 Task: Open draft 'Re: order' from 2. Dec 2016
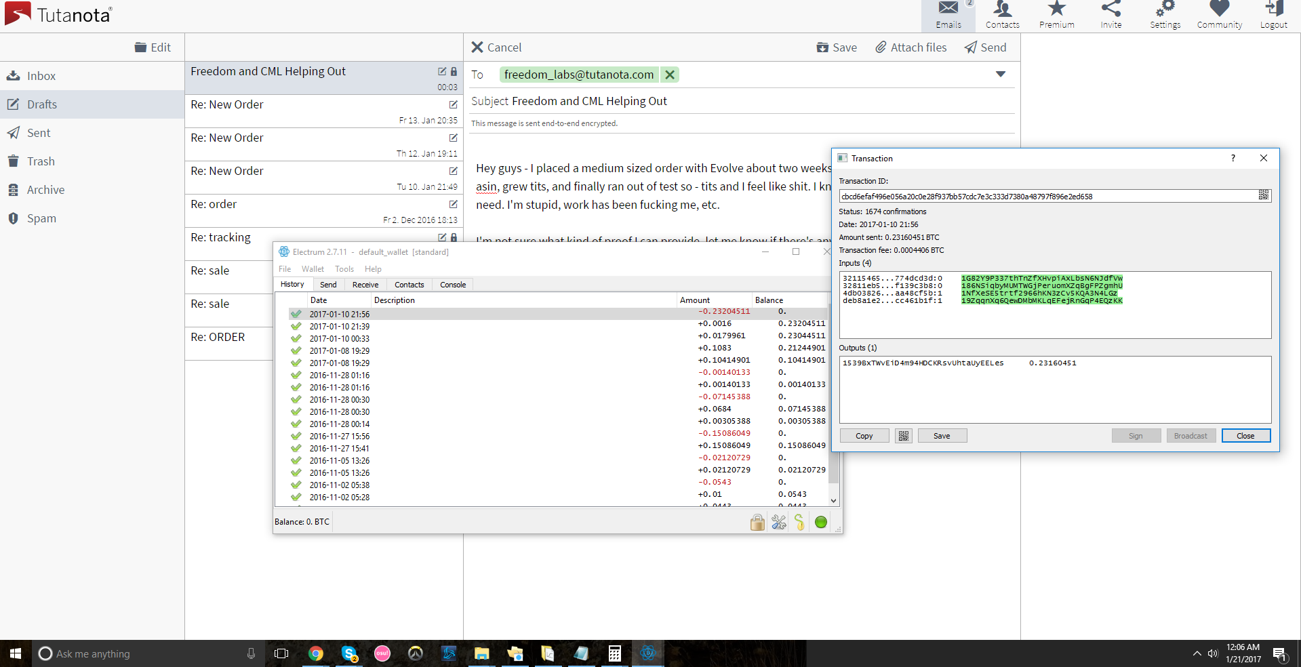(324, 211)
